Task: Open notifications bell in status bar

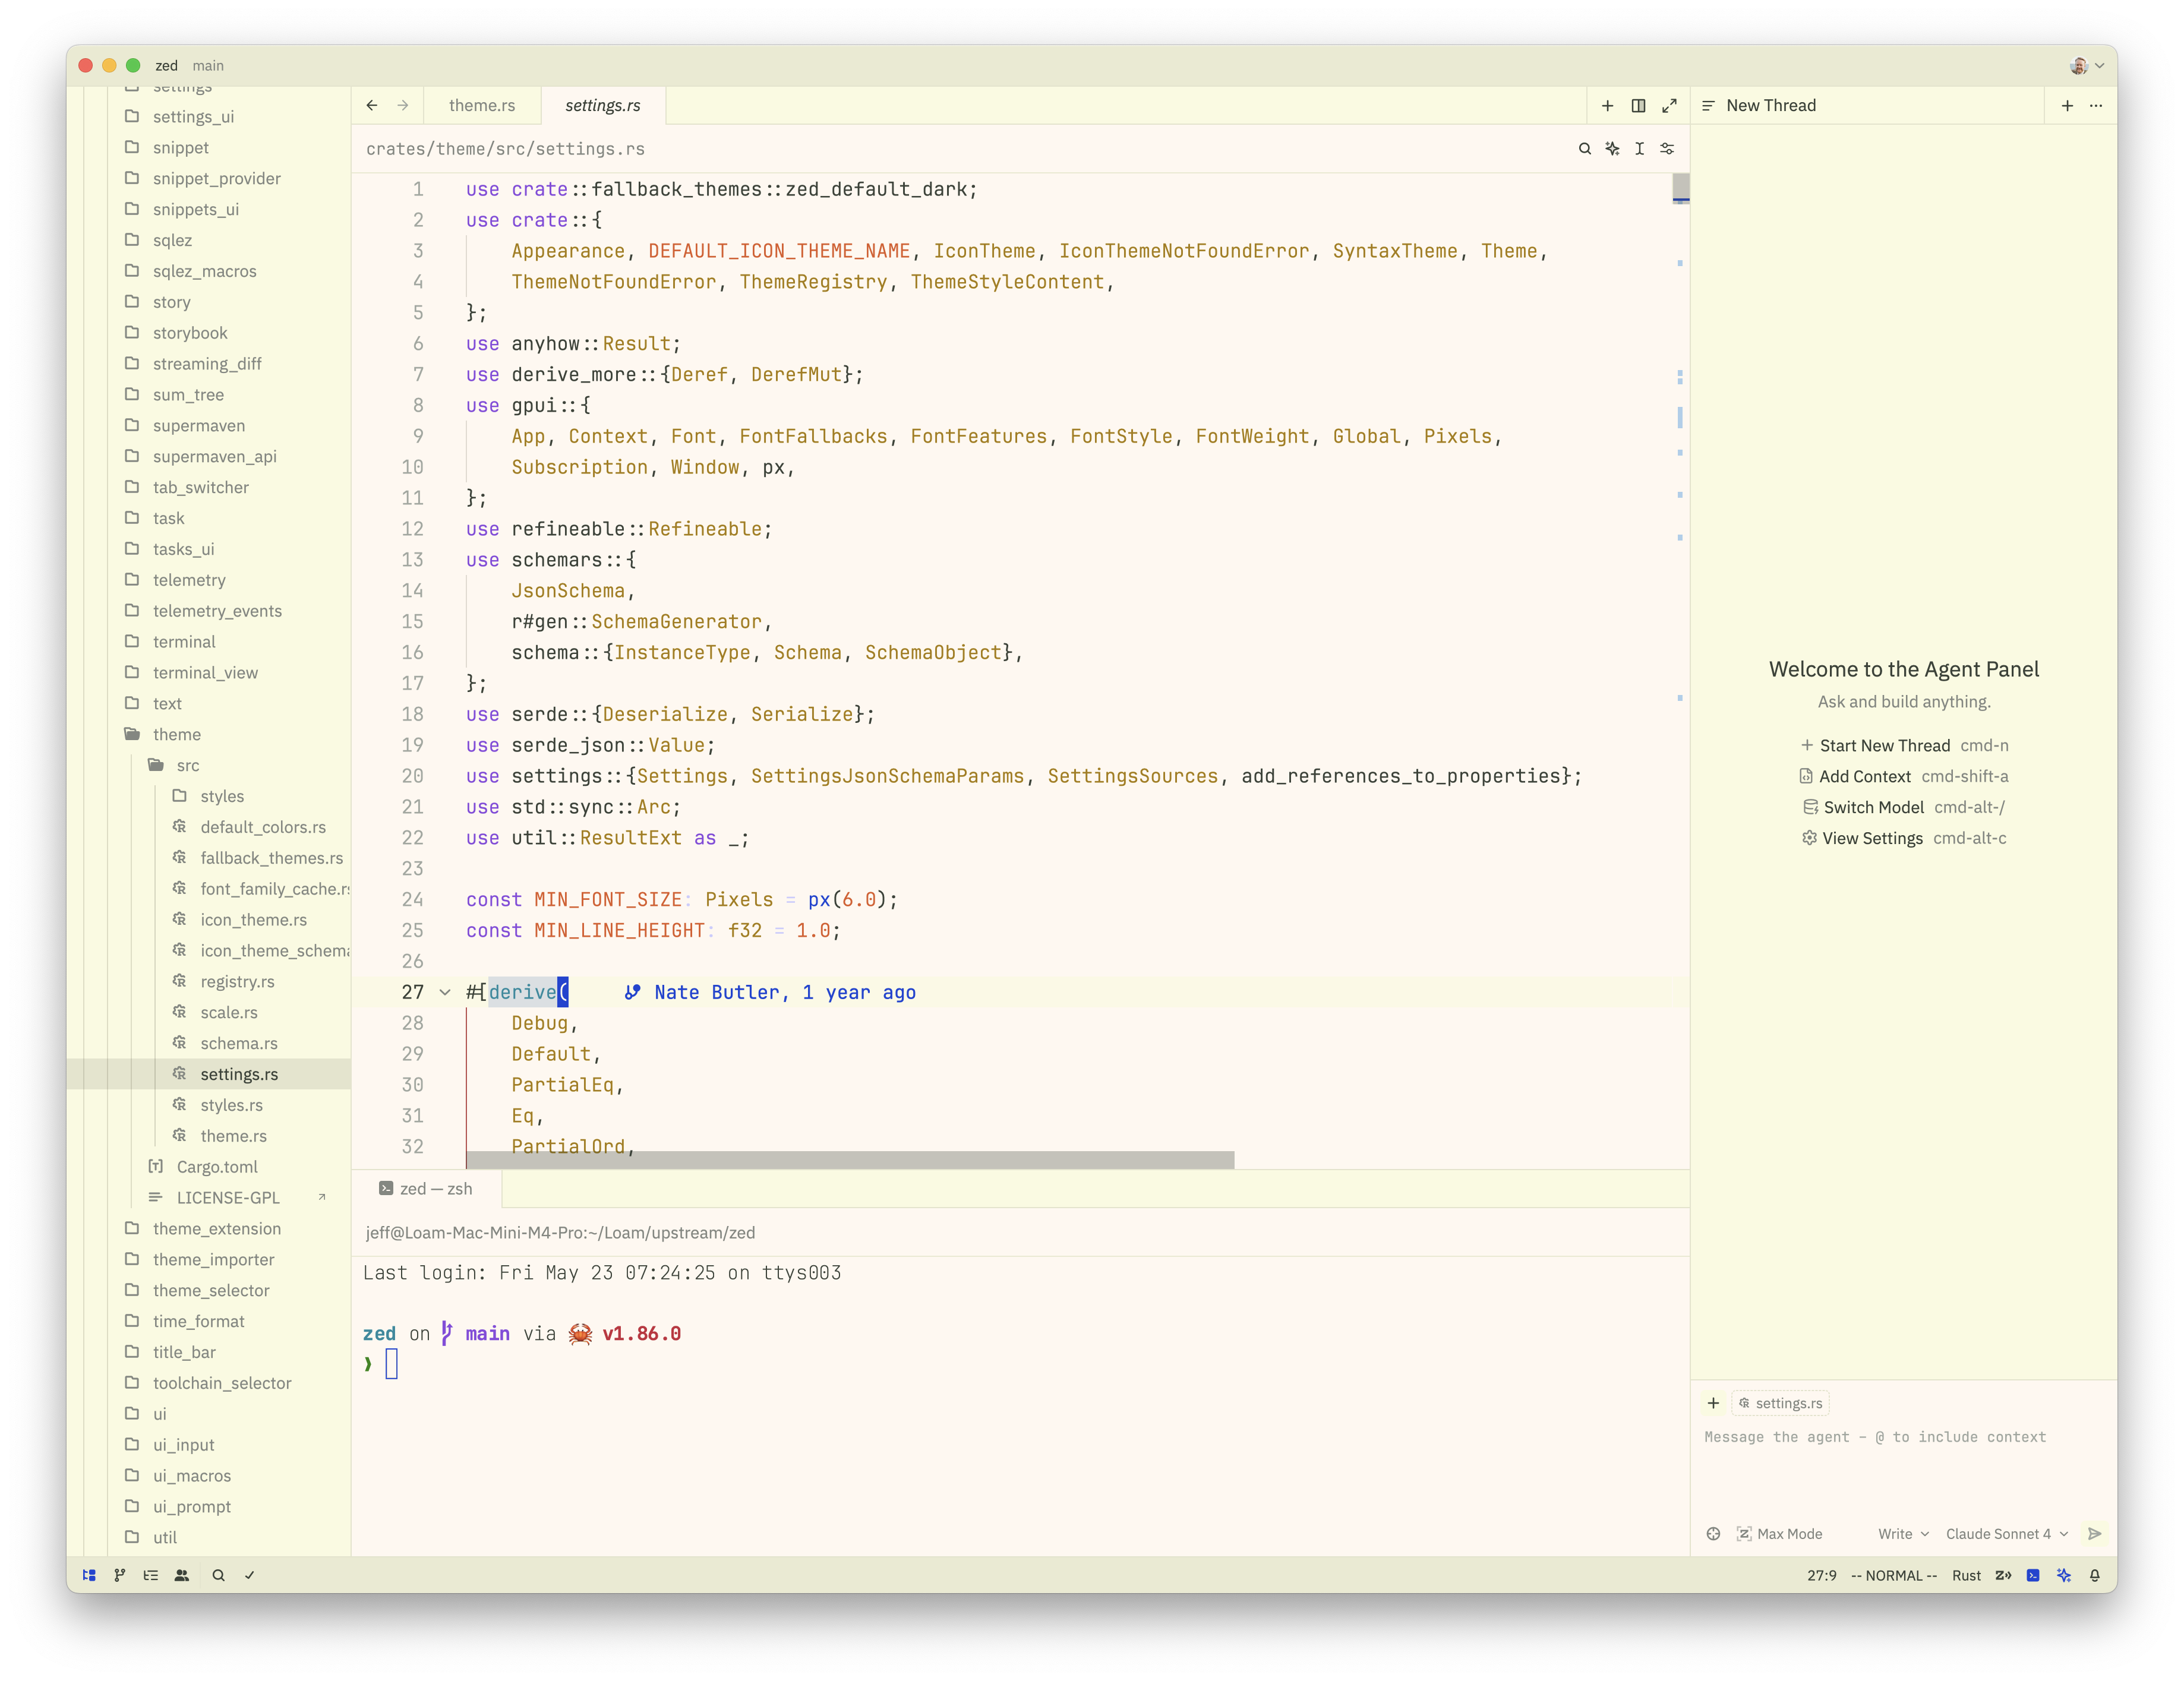Action: click(2095, 1575)
